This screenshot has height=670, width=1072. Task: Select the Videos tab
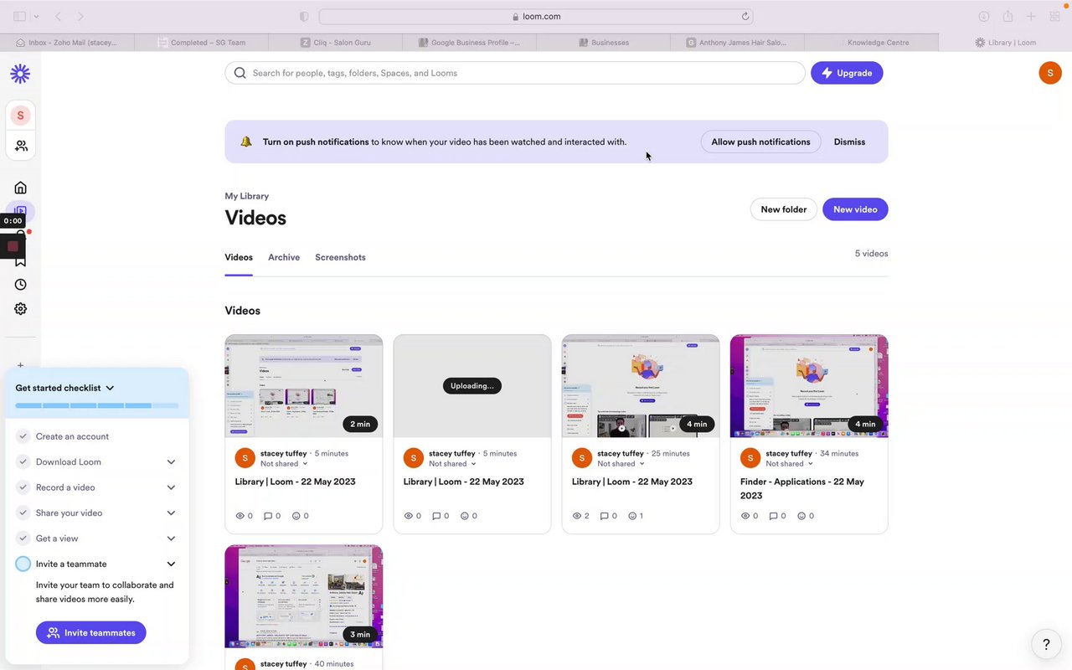[x=239, y=257]
